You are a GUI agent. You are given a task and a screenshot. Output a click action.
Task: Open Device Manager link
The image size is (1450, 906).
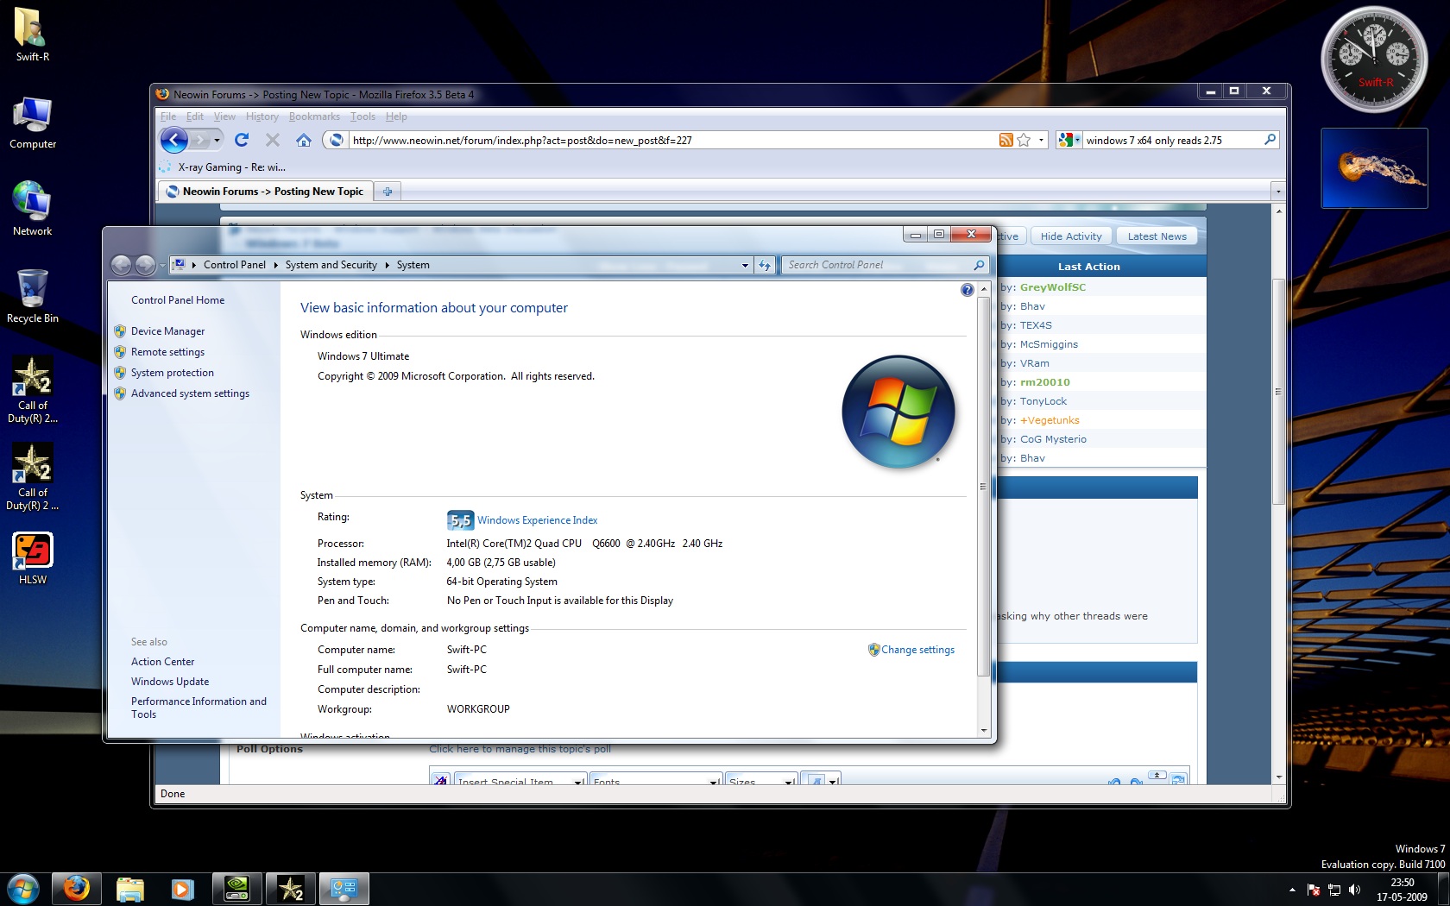click(x=167, y=331)
